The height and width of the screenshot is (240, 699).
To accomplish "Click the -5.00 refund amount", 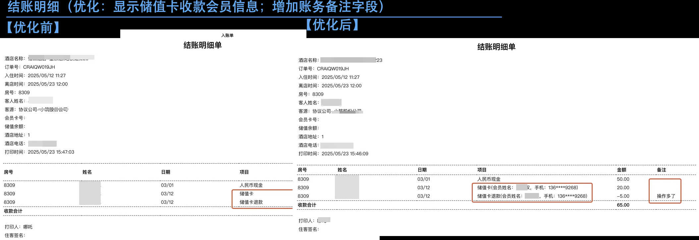I will click(x=623, y=196).
